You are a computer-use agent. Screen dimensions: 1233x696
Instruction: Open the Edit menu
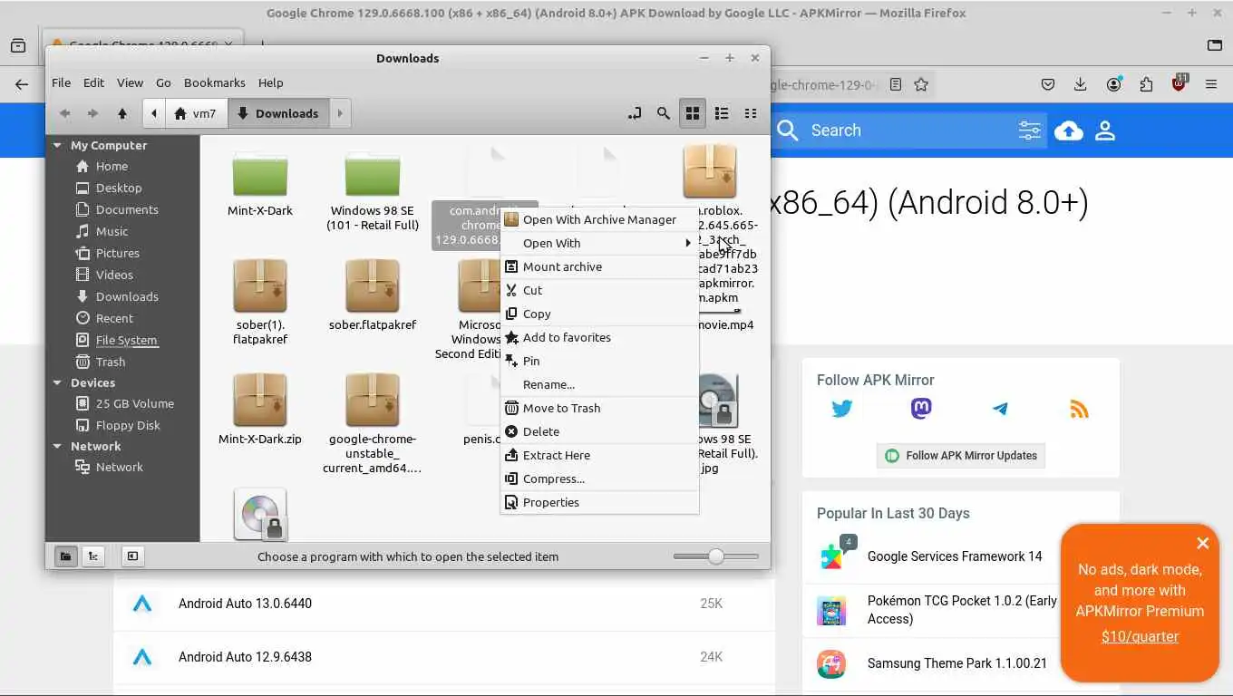pyautogui.click(x=94, y=82)
